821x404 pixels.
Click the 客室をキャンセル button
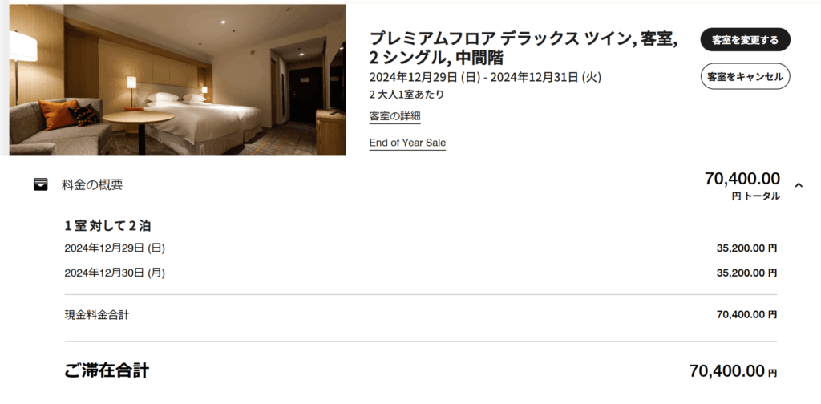[x=745, y=76]
